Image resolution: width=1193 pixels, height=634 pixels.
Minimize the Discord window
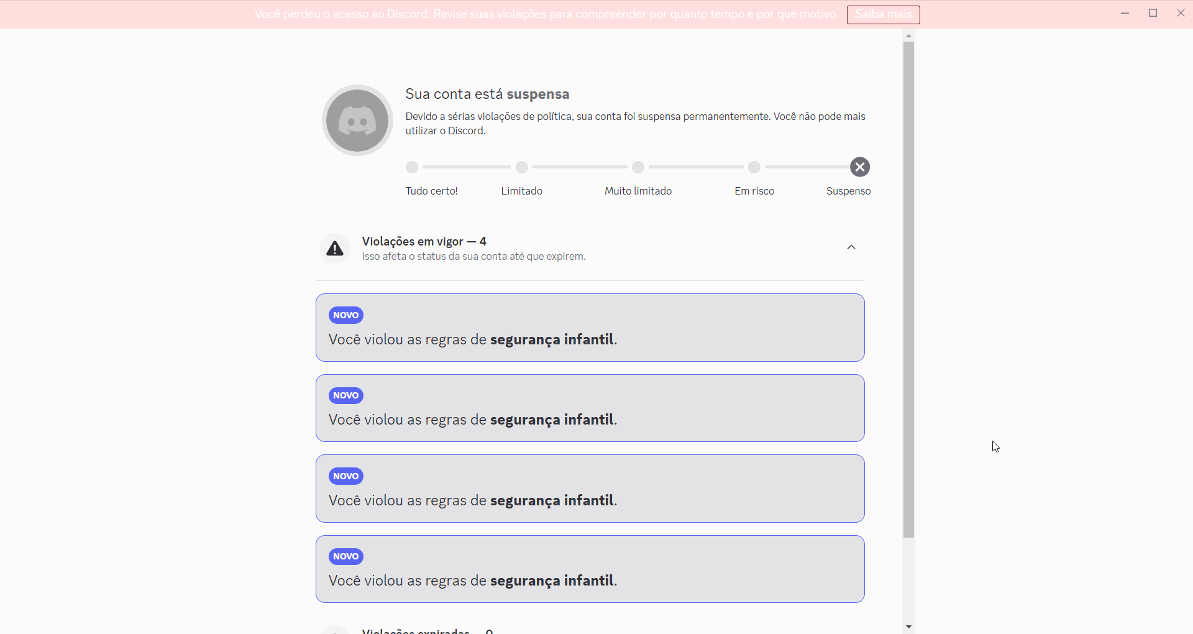pyautogui.click(x=1125, y=13)
